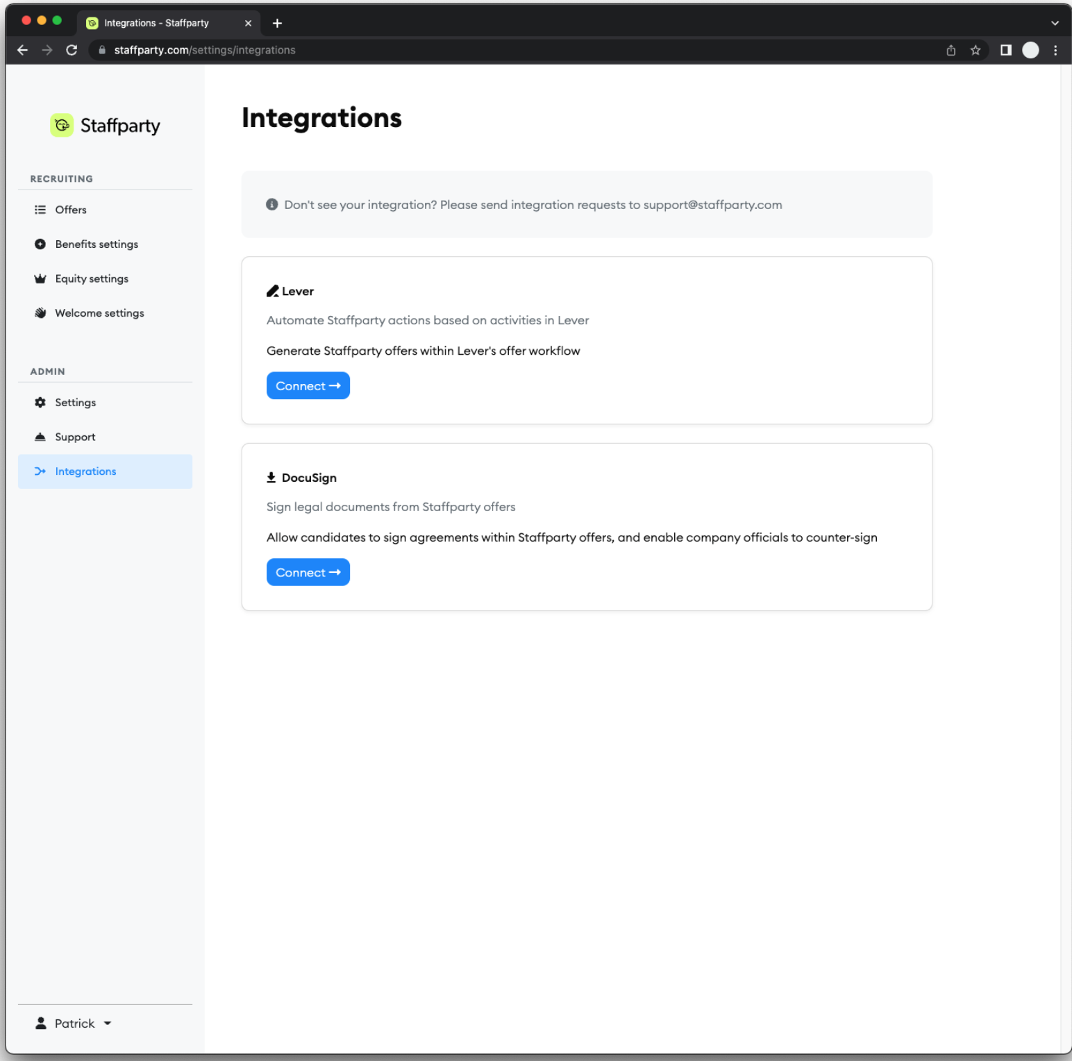Image resolution: width=1072 pixels, height=1061 pixels.
Task: Connect the DocuSign integration
Action: 308,571
